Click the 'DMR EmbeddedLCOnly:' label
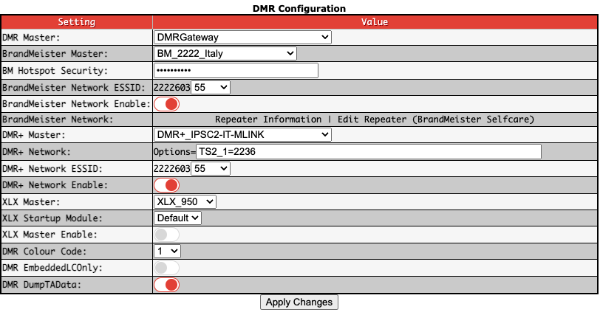Image resolution: width=600 pixels, height=315 pixels. point(52,268)
